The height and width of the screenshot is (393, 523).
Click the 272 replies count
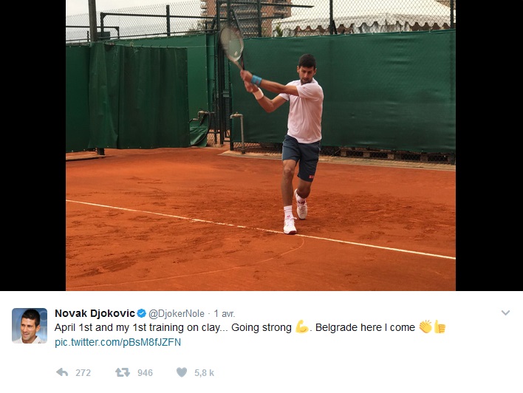click(x=83, y=372)
